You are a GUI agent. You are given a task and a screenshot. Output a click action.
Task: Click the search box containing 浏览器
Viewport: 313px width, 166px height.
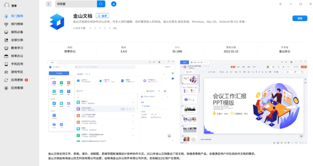pyautogui.click(x=76, y=4)
